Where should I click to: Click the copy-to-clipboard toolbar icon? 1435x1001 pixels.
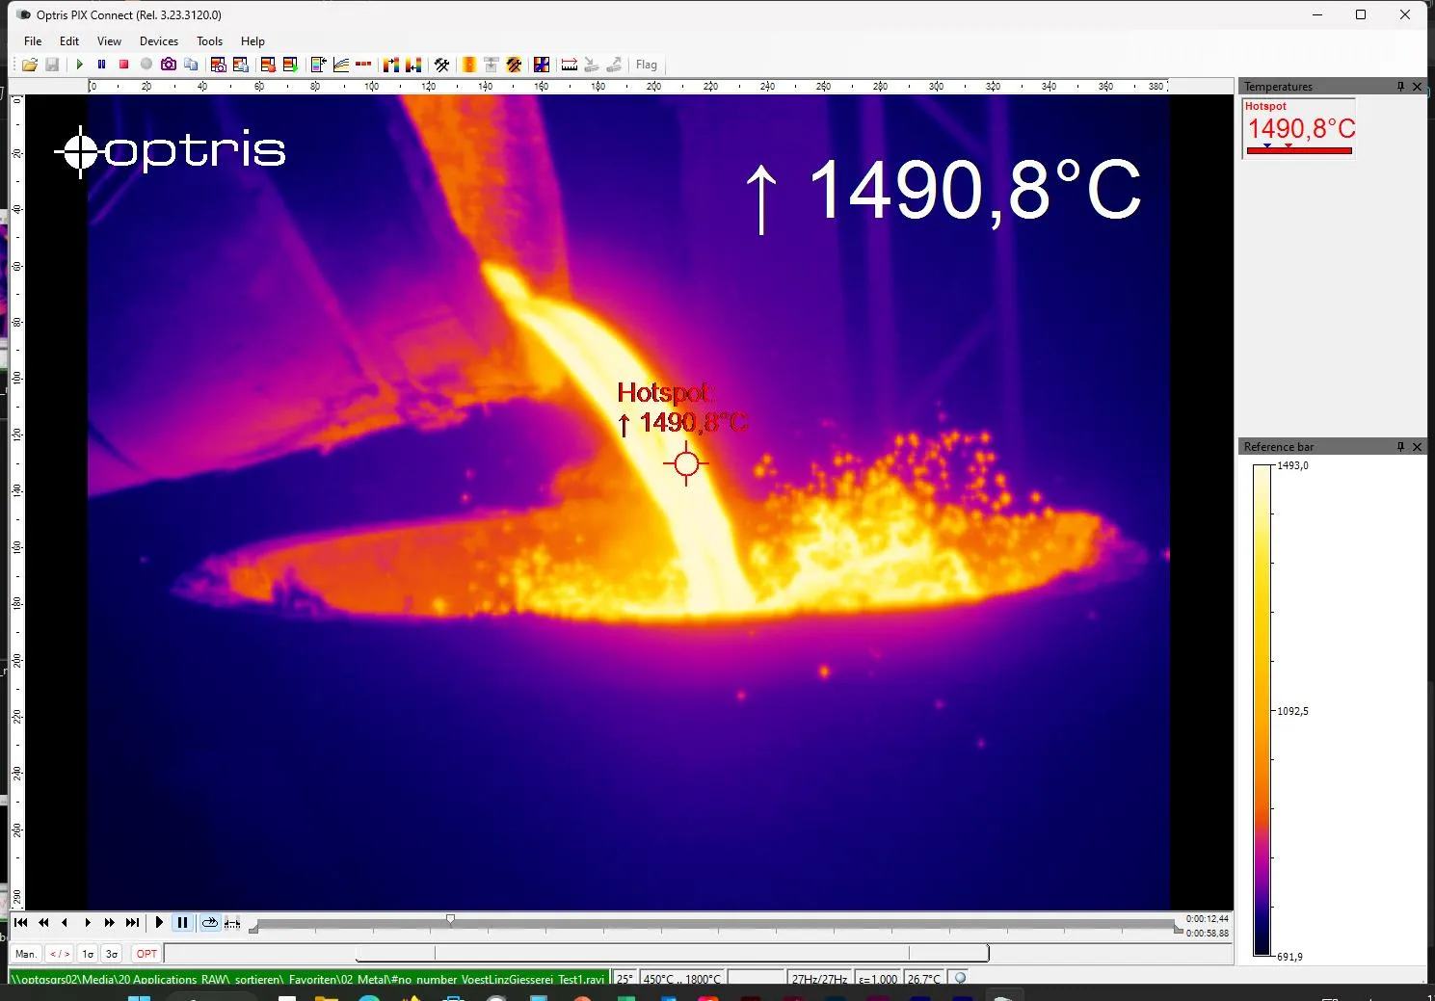tap(191, 65)
